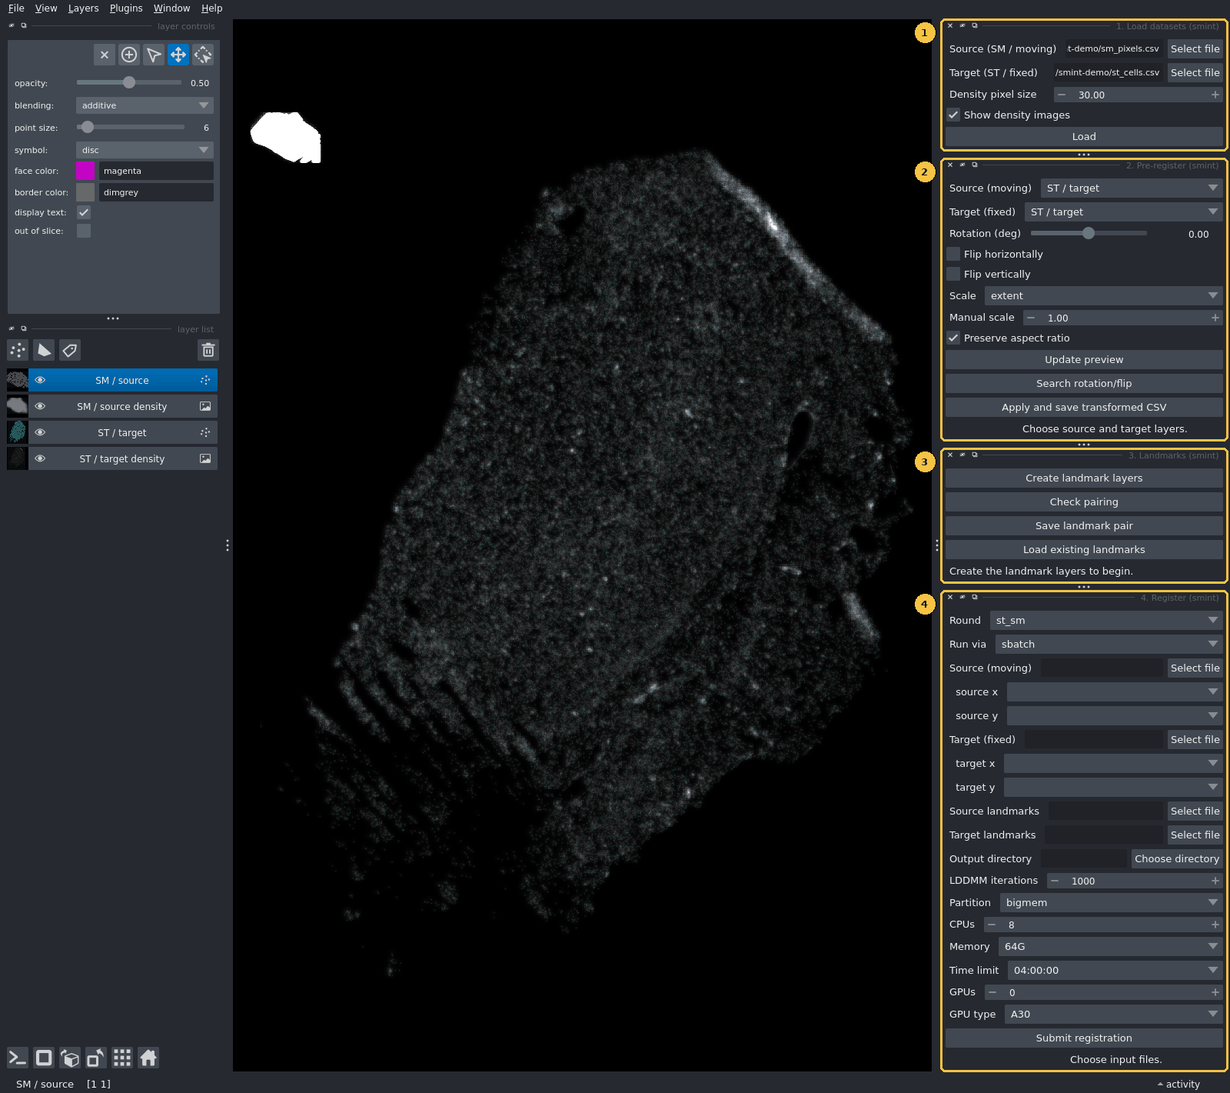Click the LDDMM iterations field
This screenshot has height=1093, width=1230.
1135,881
